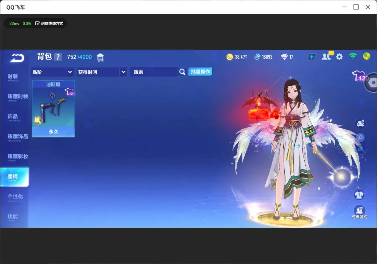Go to the 臻藏饰品 tab
Image resolution: width=377 pixels, height=264 pixels.
click(18, 137)
